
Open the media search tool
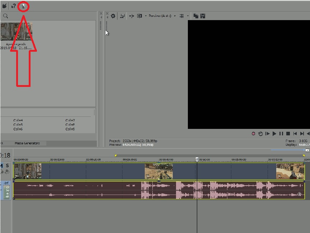(x=5, y=16)
